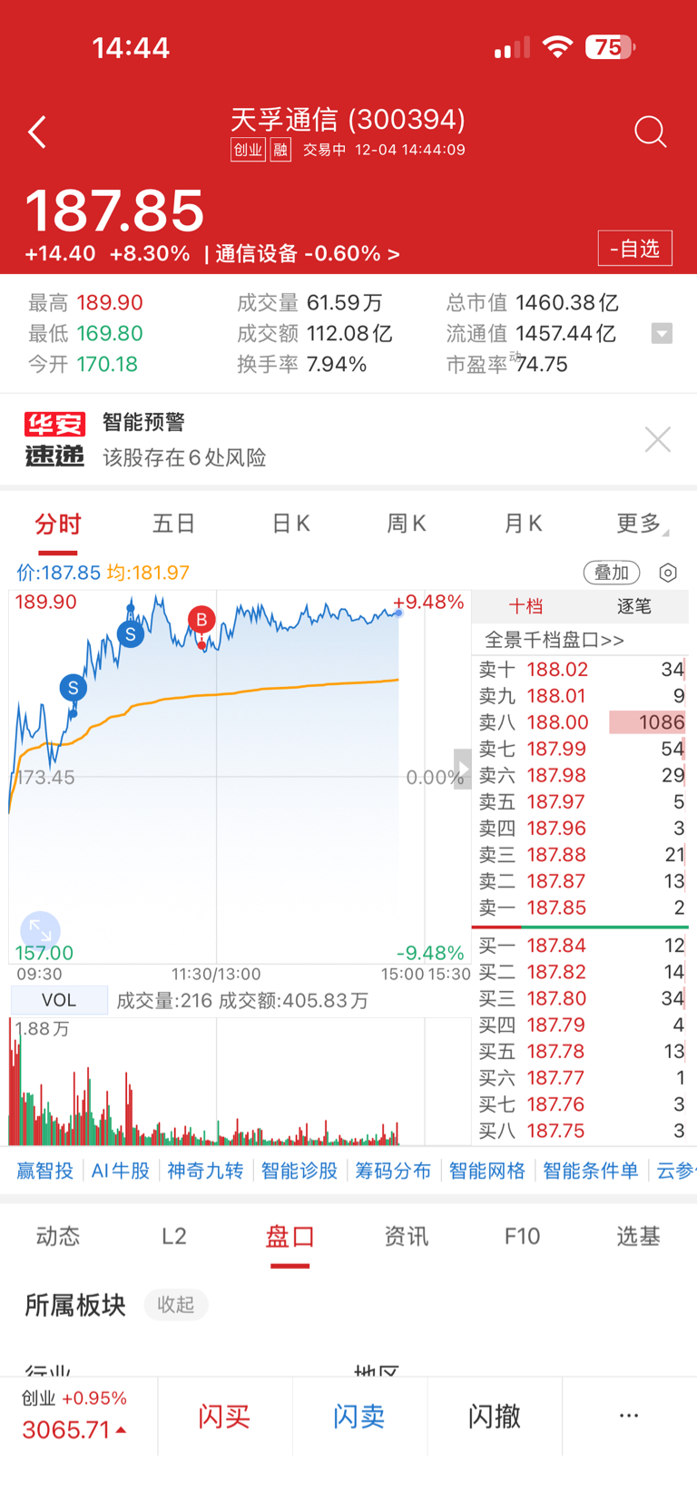Image resolution: width=697 pixels, height=1511 pixels.
Task: Open chart settings hexagon icon
Action: point(668,573)
